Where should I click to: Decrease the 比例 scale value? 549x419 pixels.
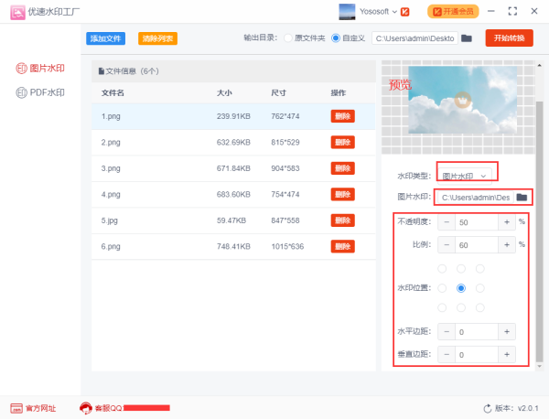(447, 245)
